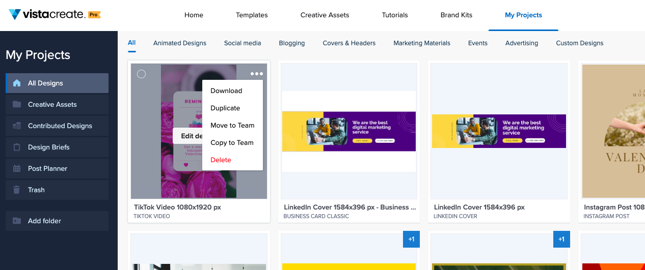
Task: Open the plain LinkedIn Cover 1584x396 thumbnail
Action: point(499,131)
